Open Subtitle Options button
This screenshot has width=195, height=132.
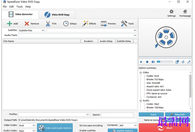[123, 130]
